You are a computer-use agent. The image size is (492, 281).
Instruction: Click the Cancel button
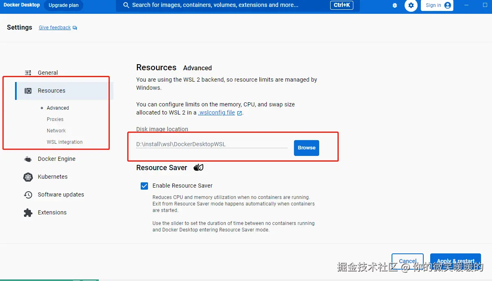(407, 261)
